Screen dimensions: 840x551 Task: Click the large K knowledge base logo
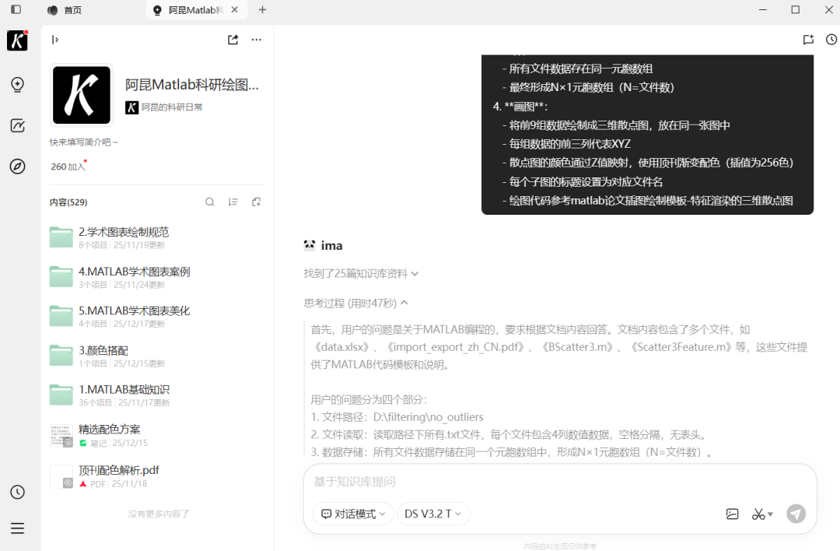[82, 95]
